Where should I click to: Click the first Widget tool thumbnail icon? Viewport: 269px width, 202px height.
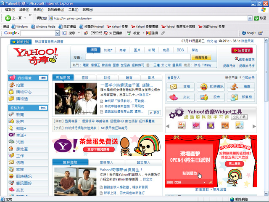(x=182, y=125)
